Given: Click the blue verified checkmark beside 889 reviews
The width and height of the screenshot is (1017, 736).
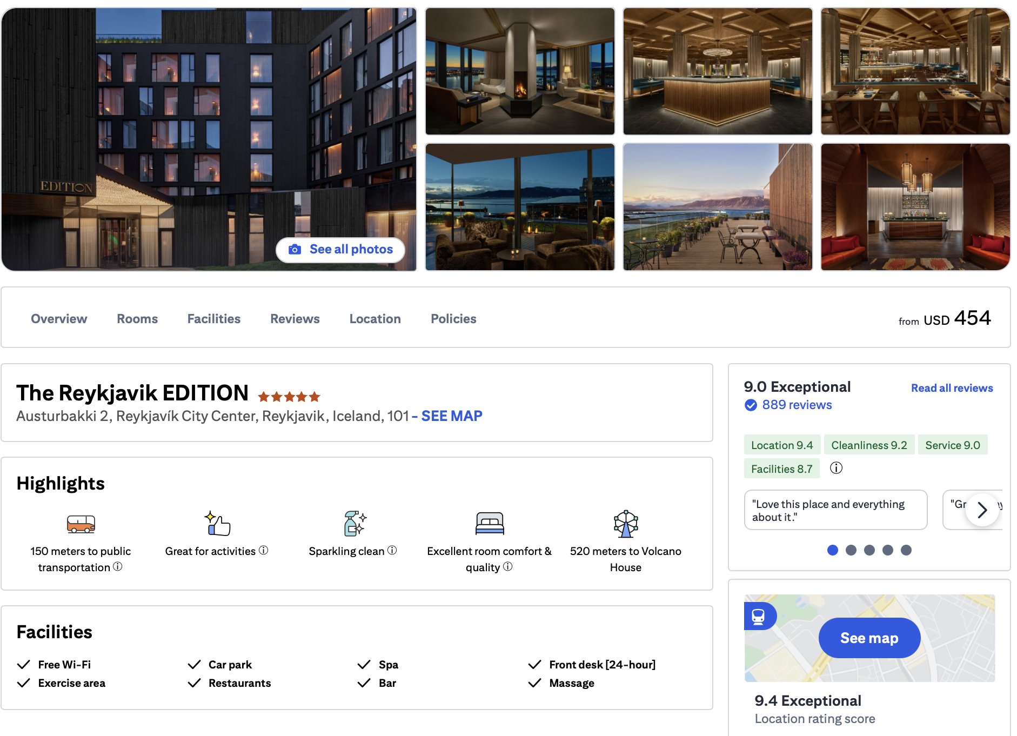Looking at the screenshot, I should (751, 405).
